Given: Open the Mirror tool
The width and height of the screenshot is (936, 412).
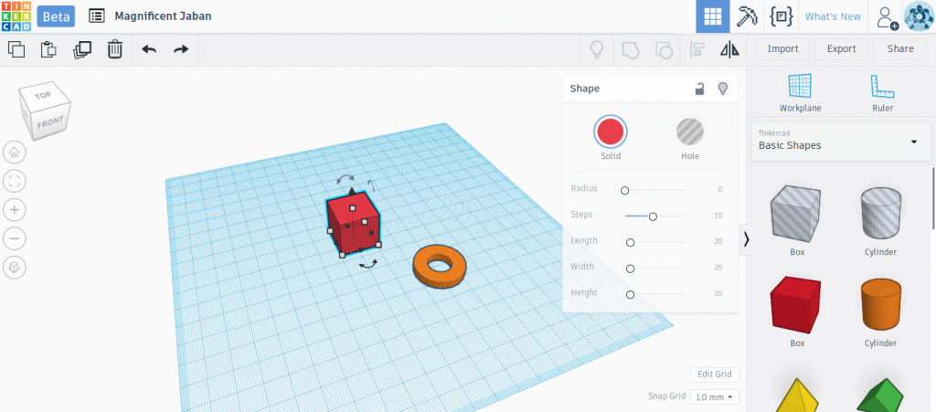Looking at the screenshot, I should point(729,49).
